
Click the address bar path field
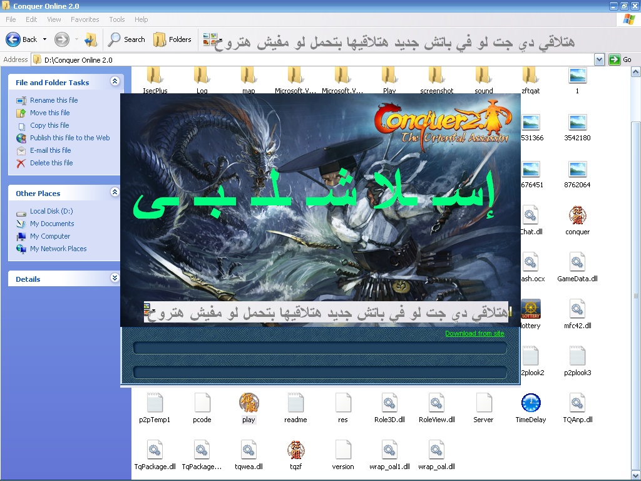313,59
